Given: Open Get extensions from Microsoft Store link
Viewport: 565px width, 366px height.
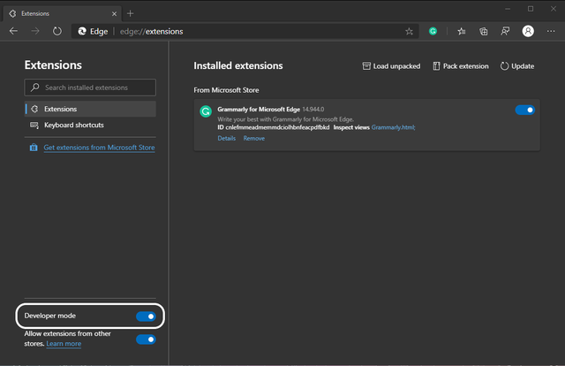Looking at the screenshot, I should pyautogui.click(x=98, y=148).
